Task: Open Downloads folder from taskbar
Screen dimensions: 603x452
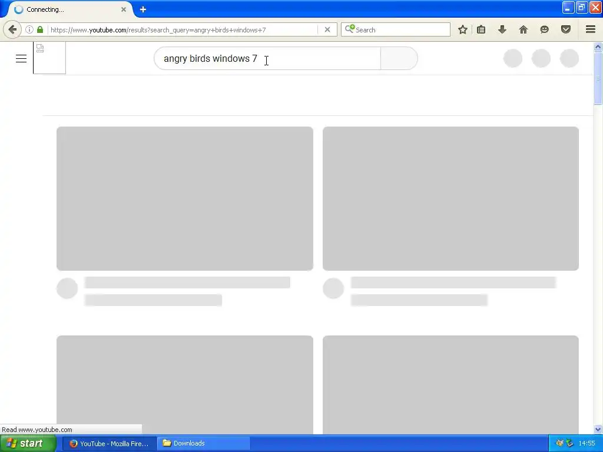Action: (x=203, y=444)
